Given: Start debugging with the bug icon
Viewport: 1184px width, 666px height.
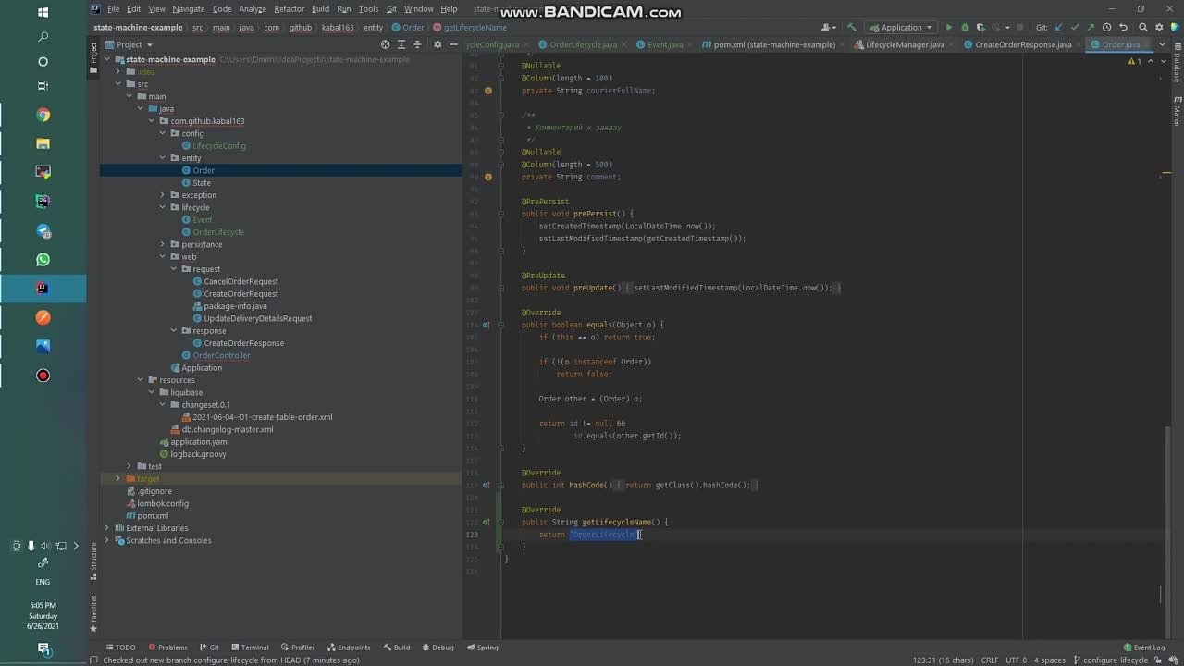Looking at the screenshot, I should 965,28.
